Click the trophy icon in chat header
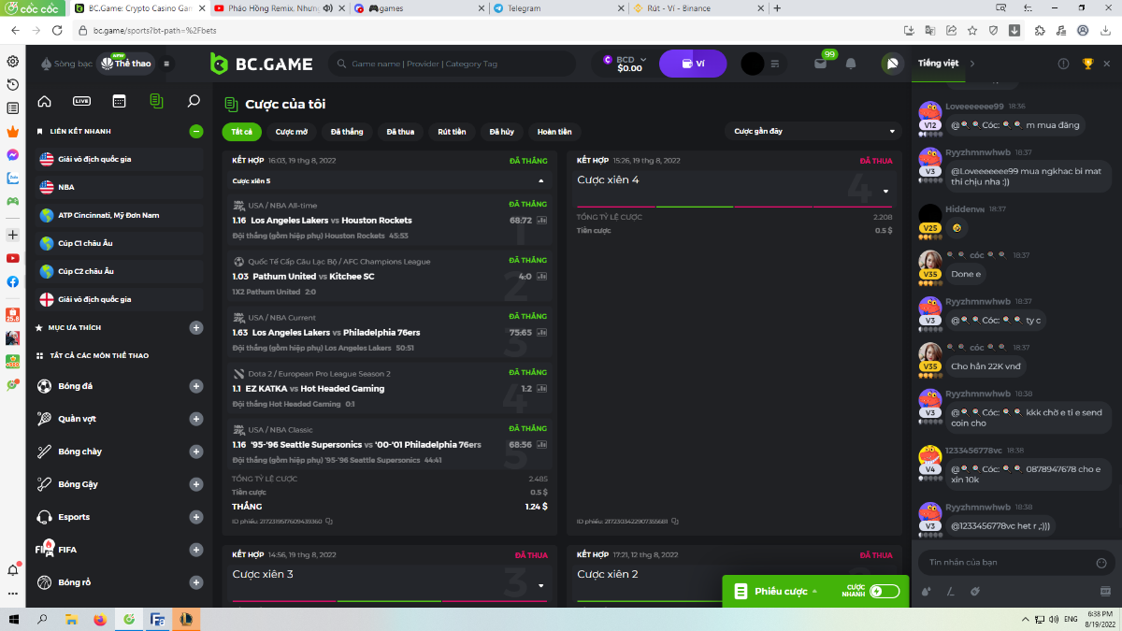 coord(1087,64)
